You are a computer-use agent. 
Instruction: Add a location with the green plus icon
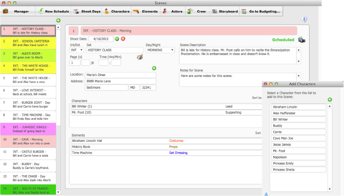click(154, 68)
